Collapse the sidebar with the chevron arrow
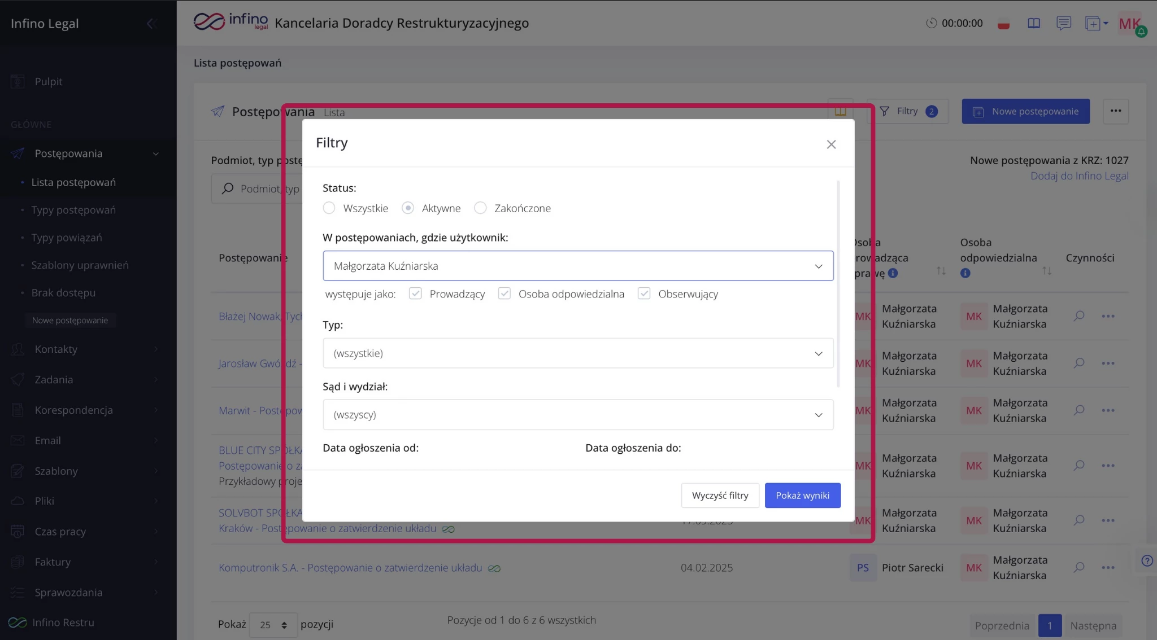The height and width of the screenshot is (640, 1157). point(150,24)
